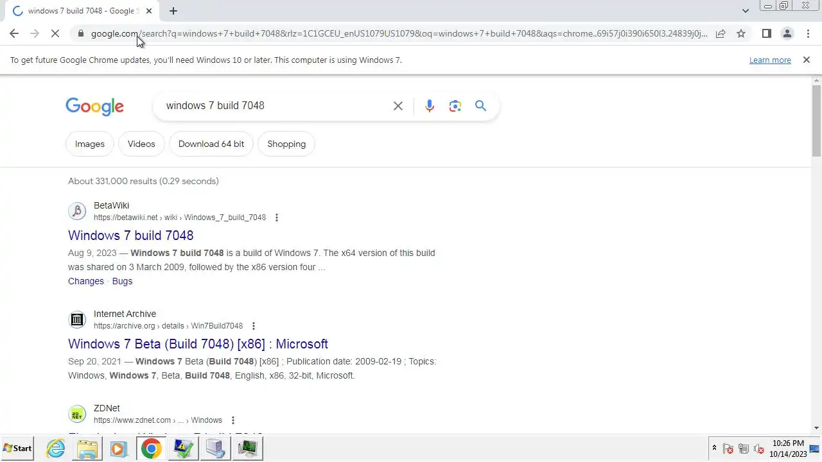This screenshot has height=462, width=822.
Task: Close the 'windows 7 build 7048' tab
Action: coord(150,11)
